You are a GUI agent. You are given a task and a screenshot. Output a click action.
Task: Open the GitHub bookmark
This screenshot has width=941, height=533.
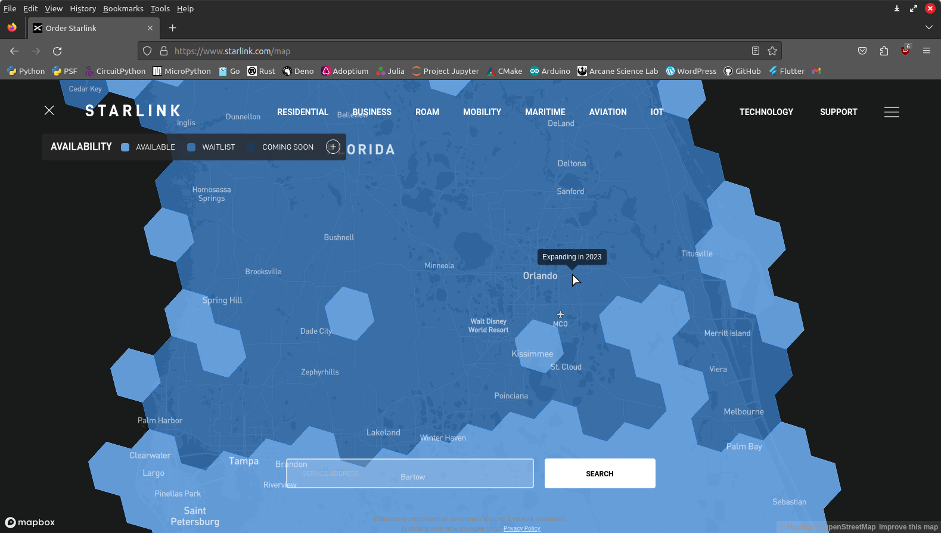point(743,71)
